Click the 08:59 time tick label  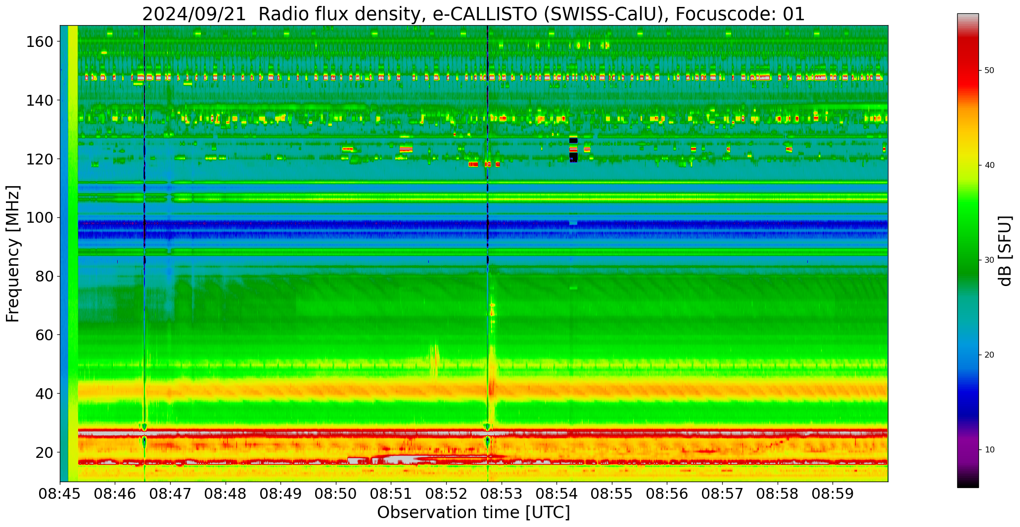[x=833, y=494]
